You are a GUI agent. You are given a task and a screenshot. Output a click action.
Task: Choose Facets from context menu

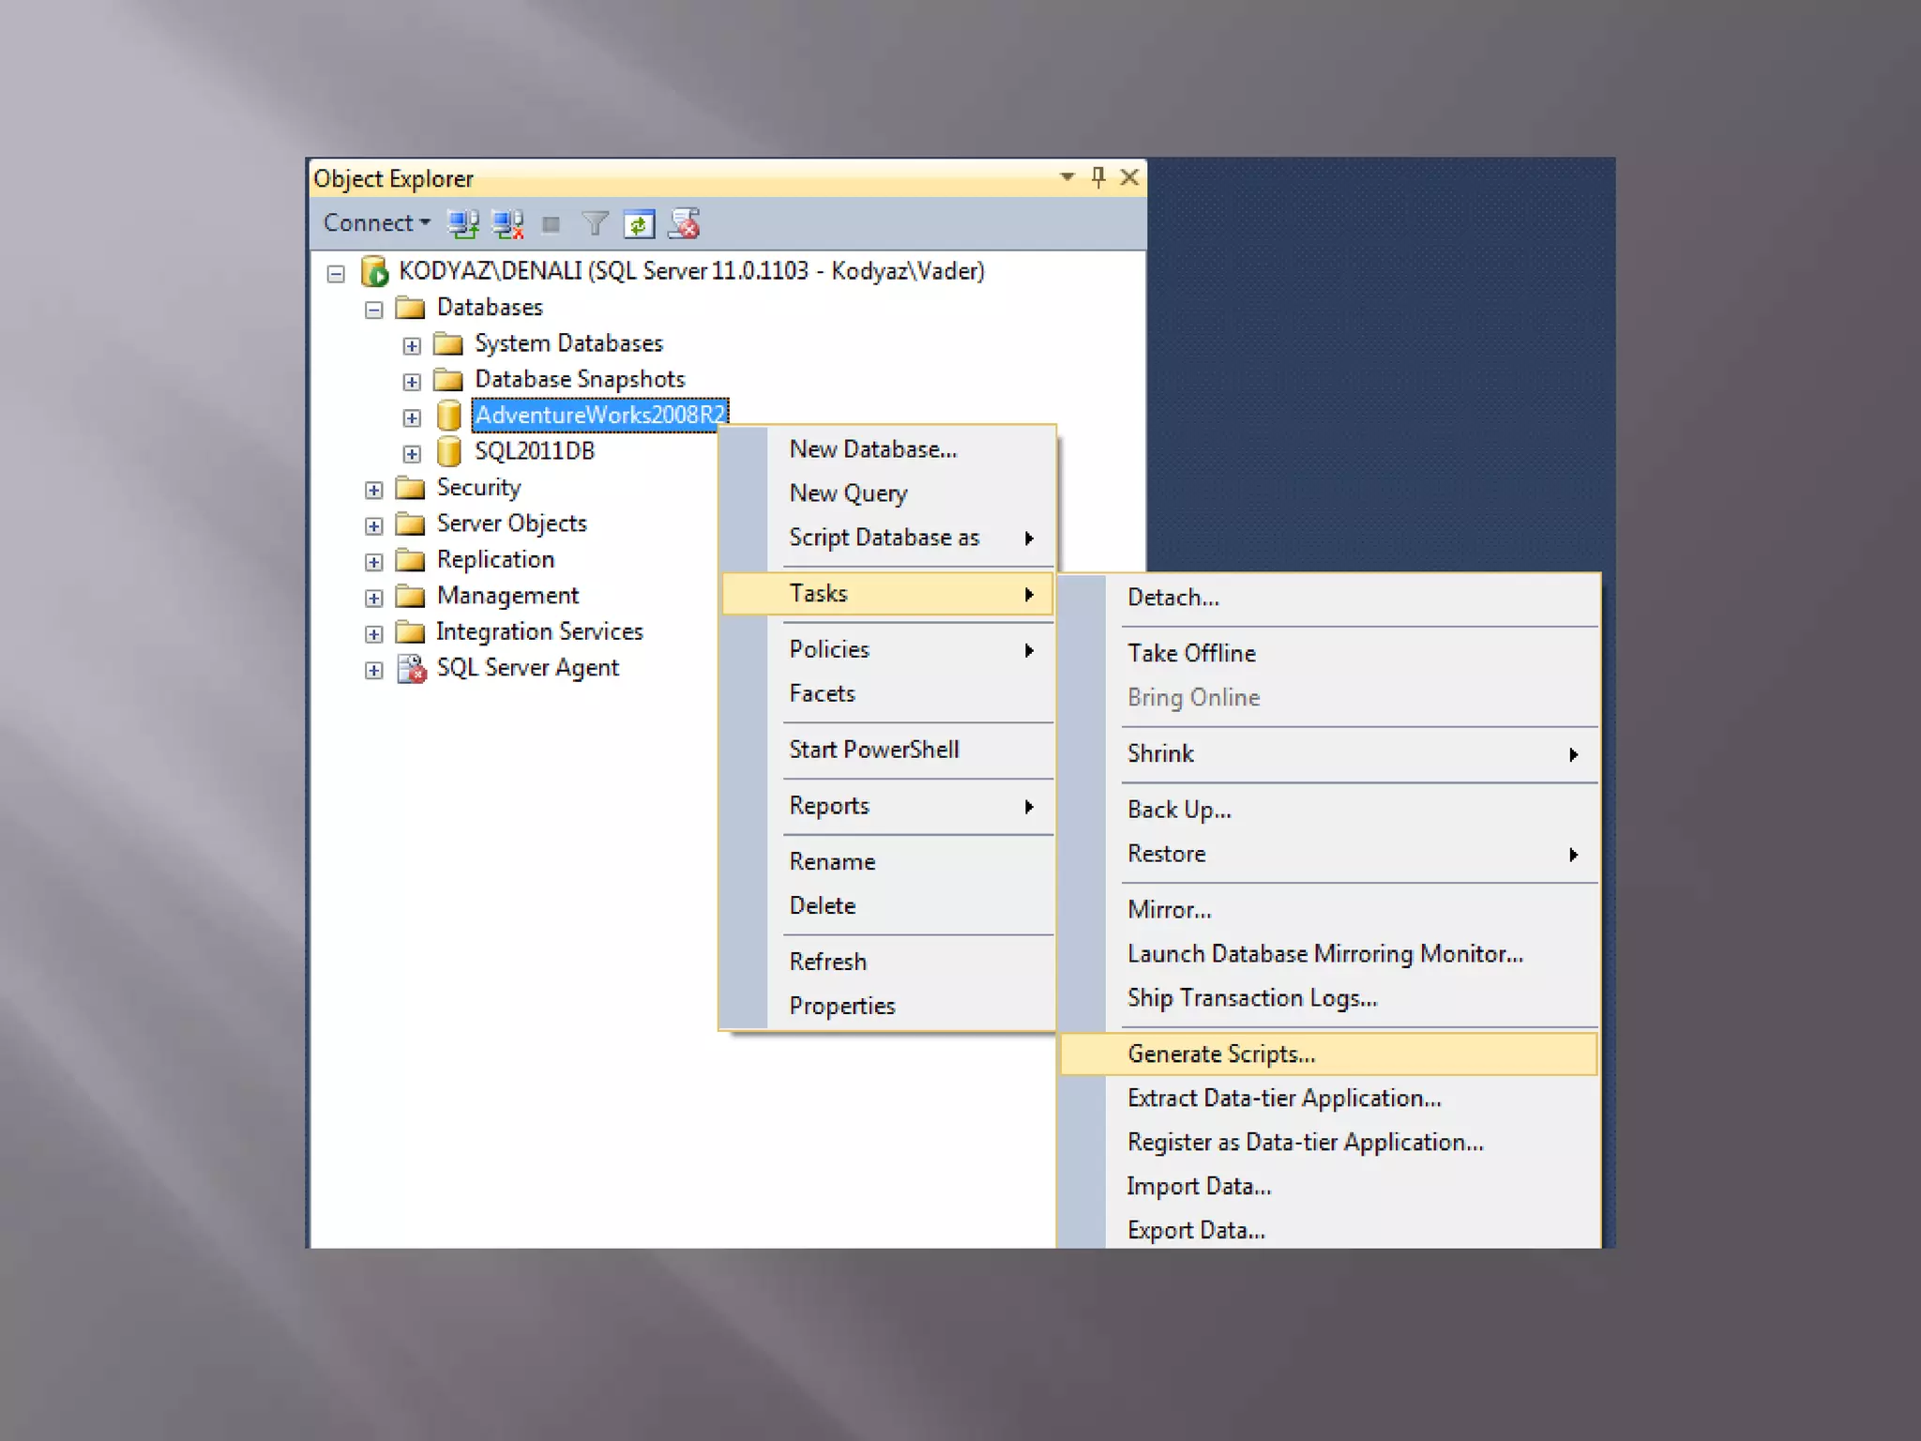[x=886, y=693]
